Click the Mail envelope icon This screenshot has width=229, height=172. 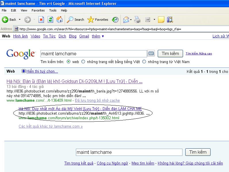126,20
